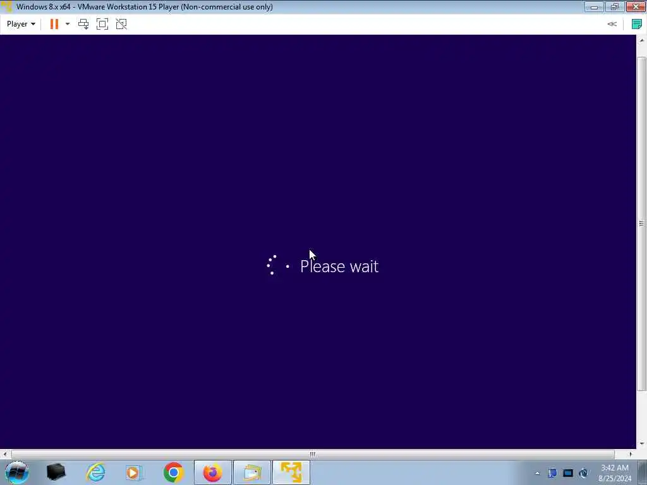Open the Windows Start orb
This screenshot has height=485, width=647.
point(17,472)
